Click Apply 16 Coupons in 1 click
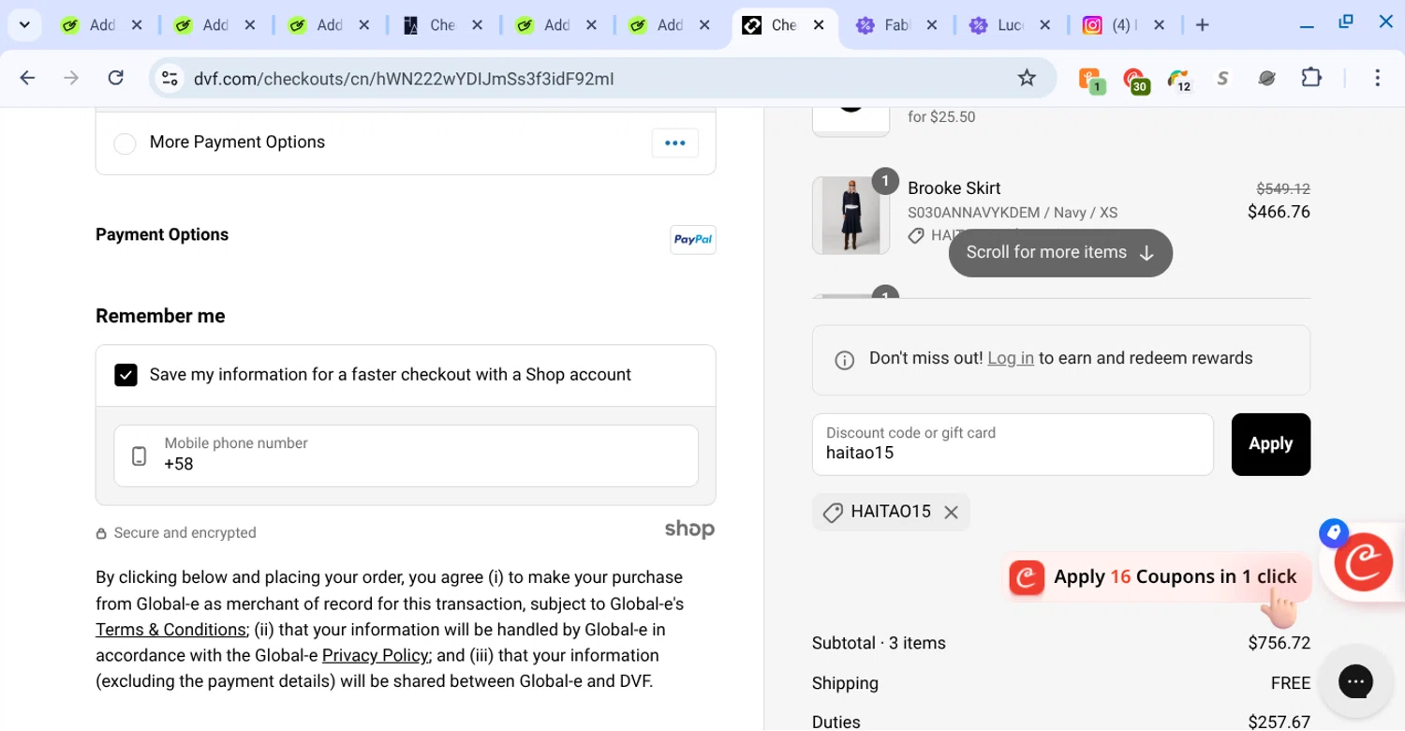This screenshot has height=731, width=1405. (x=1157, y=577)
